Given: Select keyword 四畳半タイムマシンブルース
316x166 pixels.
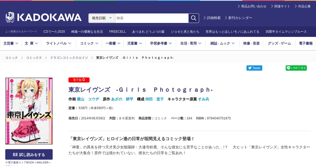Looking at the screenshot, I should 286,32.
